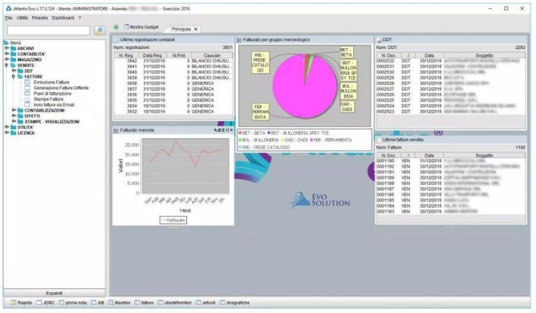Click the green add button left of Mostra Gadget

coord(116,27)
